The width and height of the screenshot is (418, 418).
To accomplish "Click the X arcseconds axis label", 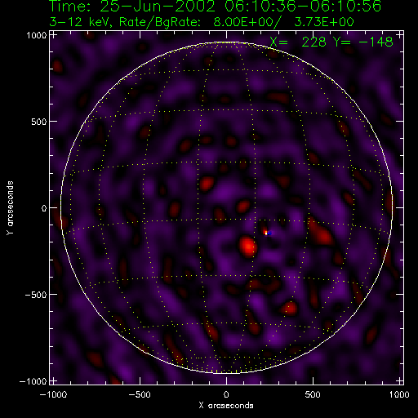I will coord(226,406).
